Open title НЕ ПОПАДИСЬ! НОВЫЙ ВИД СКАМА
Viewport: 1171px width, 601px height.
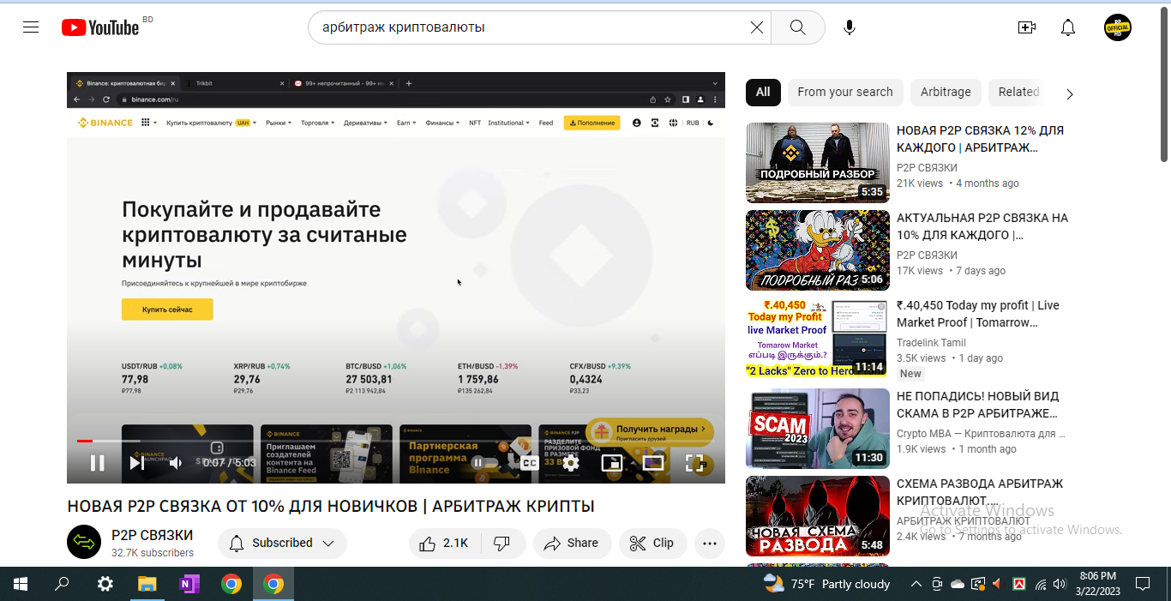tap(979, 405)
